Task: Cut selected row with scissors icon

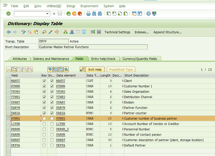Action: tap(9, 69)
